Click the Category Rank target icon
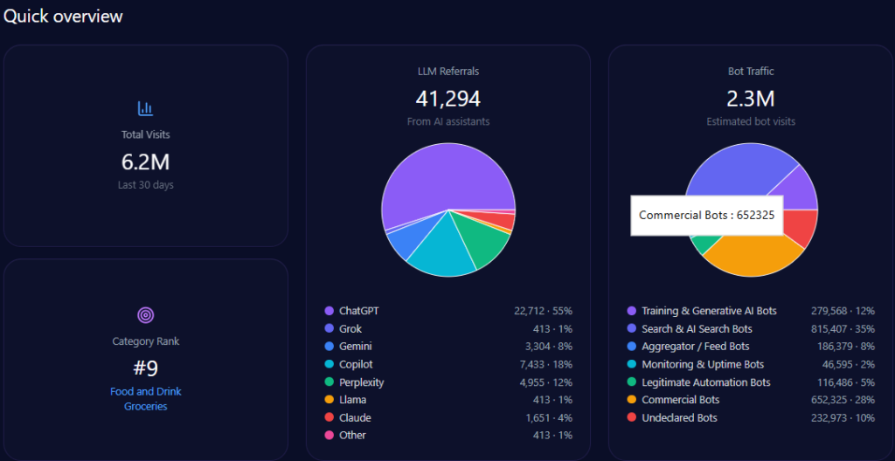This screenshot has height=461, width=895. tap(145, 314)
